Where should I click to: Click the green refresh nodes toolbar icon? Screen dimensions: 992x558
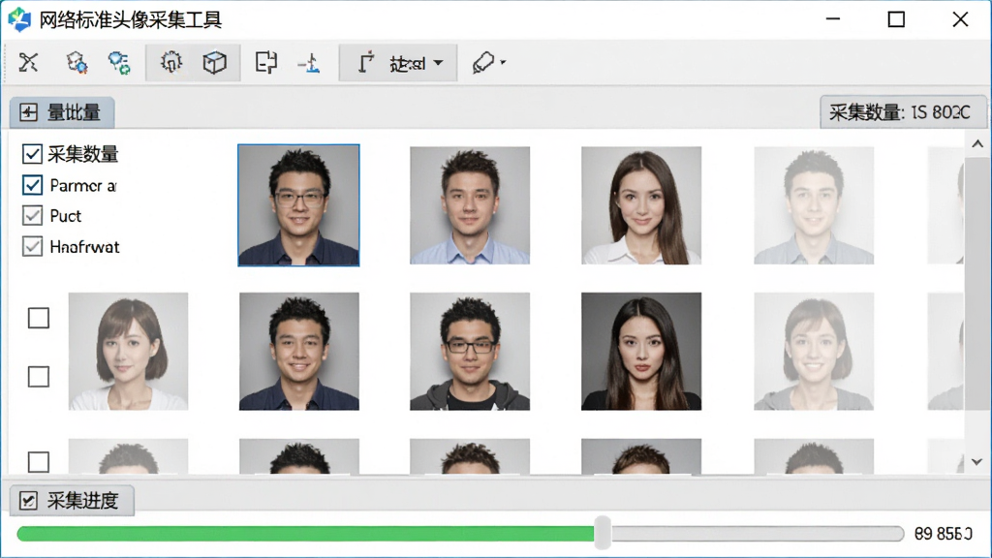(119, 63)
